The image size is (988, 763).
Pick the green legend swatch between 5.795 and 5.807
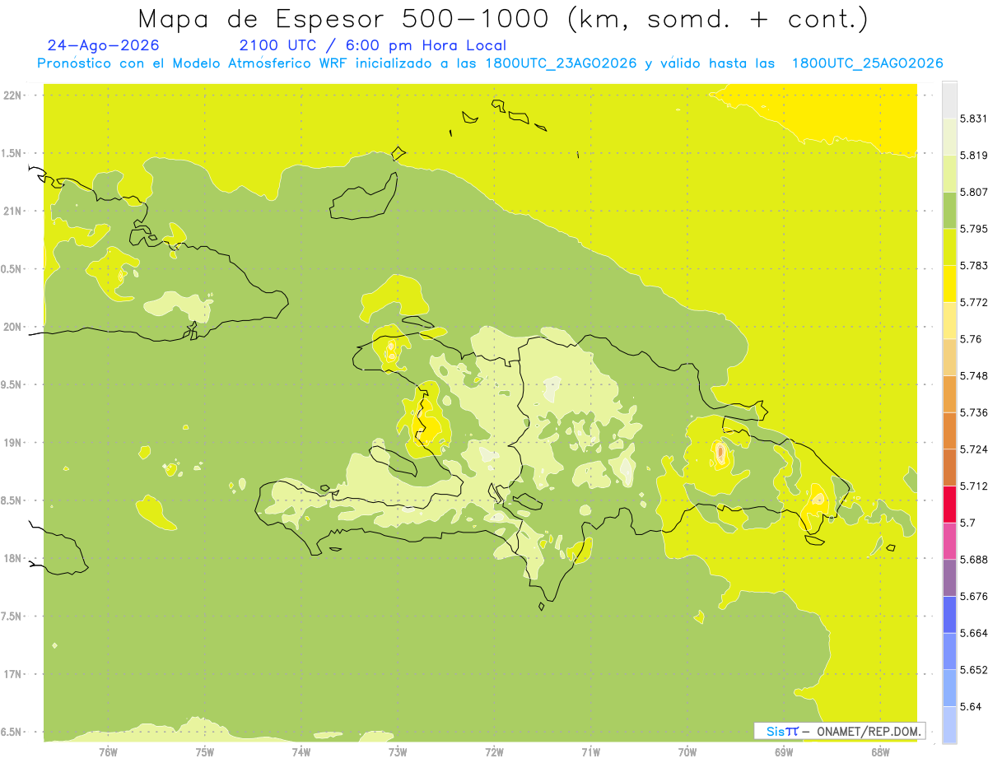(949, 210)
